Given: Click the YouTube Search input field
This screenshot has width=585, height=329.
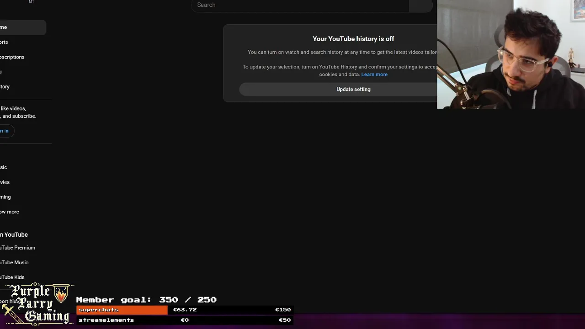Looking at the screenshot, I should pos(300,5).
